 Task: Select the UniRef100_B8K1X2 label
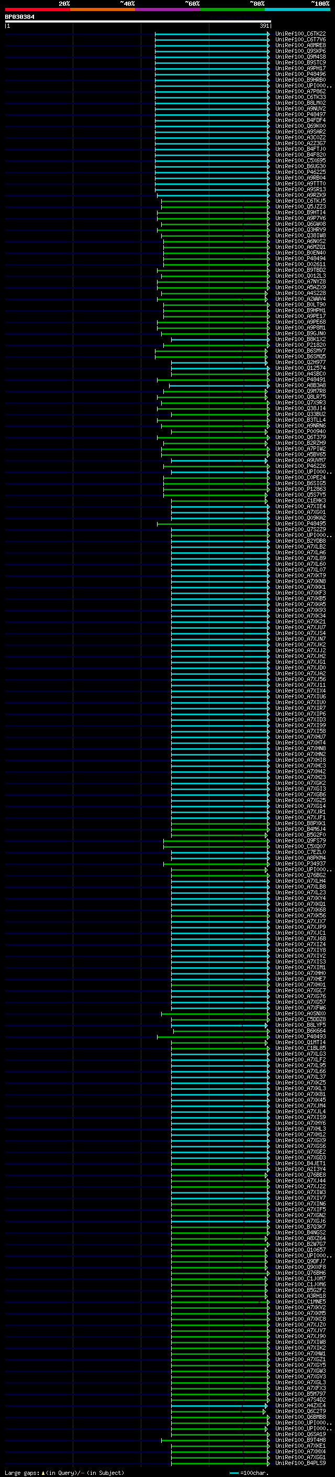300,339
